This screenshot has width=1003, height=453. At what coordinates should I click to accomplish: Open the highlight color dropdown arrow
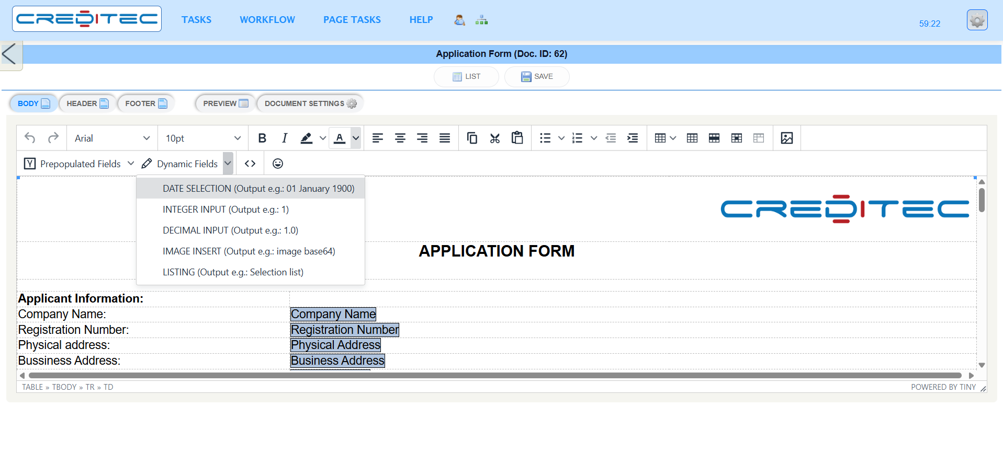coord(322,138)
